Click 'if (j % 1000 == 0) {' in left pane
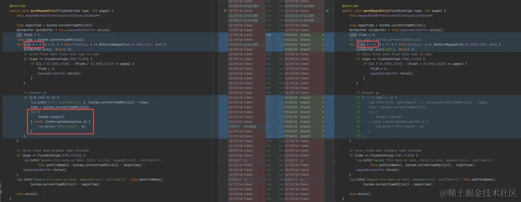This screenshot has width=521, height=202. point(41,97)
